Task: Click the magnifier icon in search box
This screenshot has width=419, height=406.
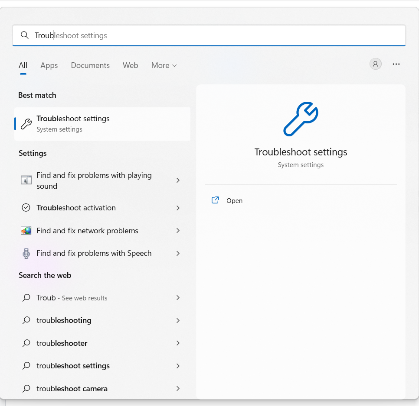Action: point(25,35)
